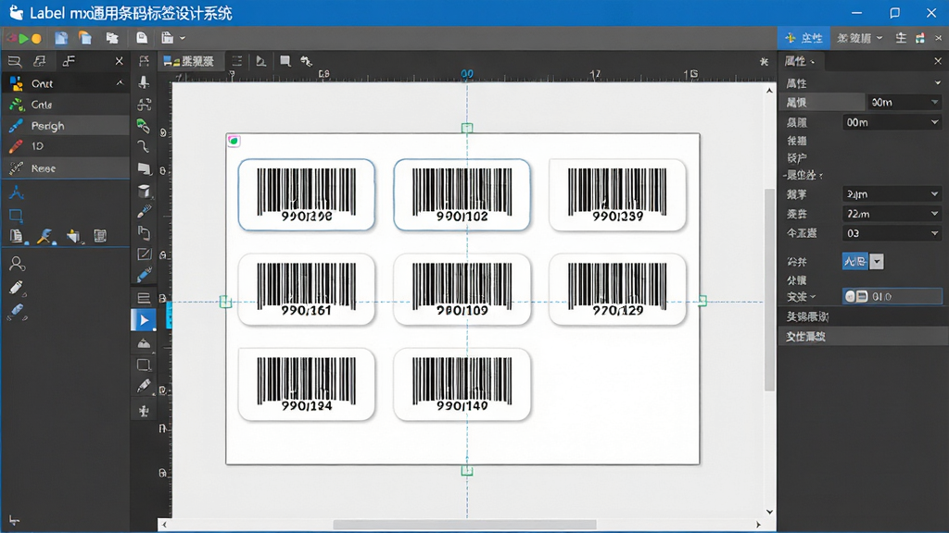Click the second-to-last row in properties panel
The image size is (949, 533).
click(x=863, y=316)
